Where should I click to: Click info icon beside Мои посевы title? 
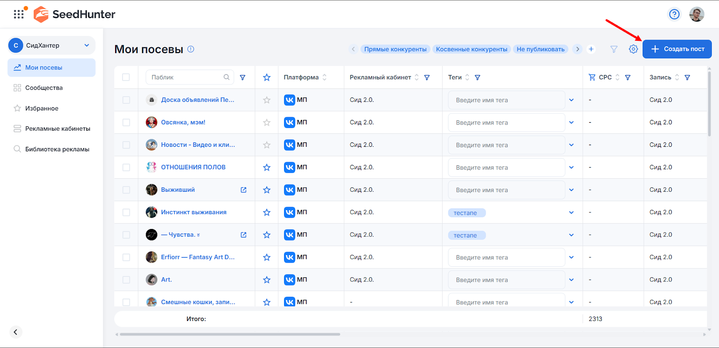191,49
